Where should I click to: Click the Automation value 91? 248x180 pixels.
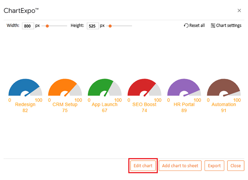point(224,110)
